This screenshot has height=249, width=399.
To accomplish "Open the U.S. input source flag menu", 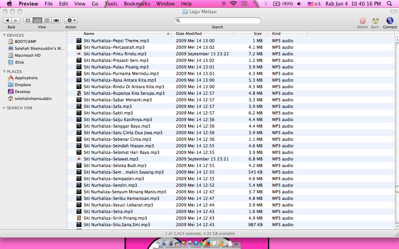I will click(314, 3).
